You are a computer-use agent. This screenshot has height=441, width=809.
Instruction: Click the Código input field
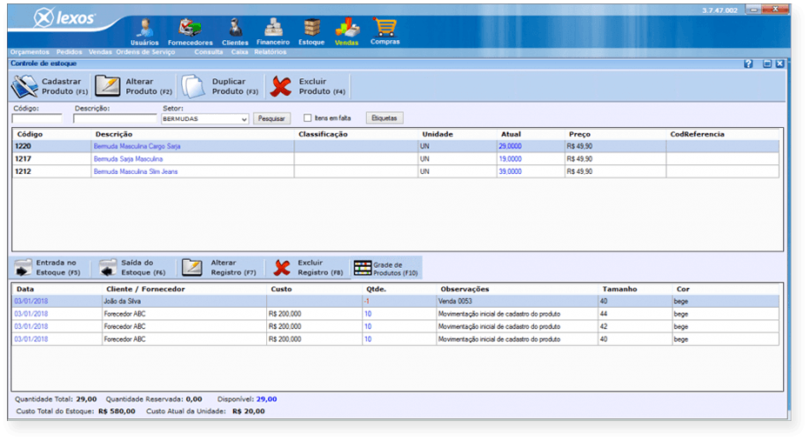[x=37, y=118]
